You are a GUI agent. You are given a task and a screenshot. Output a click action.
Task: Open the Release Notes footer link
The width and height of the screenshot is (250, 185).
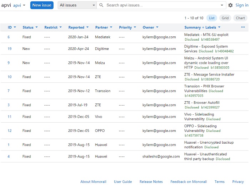tap(151, 182)
